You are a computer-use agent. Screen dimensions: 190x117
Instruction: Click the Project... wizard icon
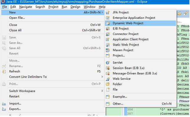108,56
